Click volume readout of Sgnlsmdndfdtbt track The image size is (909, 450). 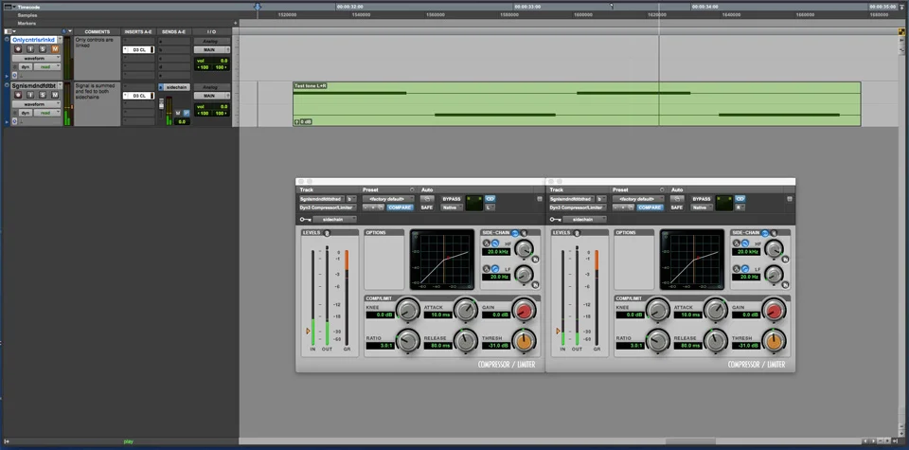tap(212, 107)
